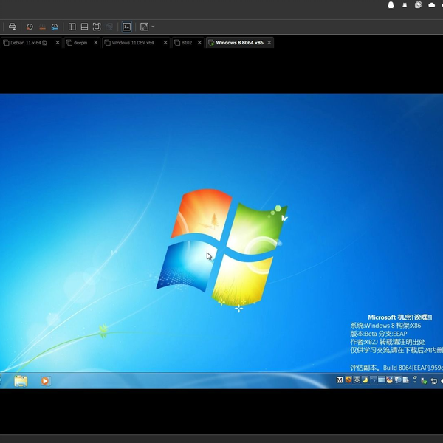Click the camera-like icon beside the cloud
The width and height of the screenshot is (443, 443).
click(x=418, y=5)
